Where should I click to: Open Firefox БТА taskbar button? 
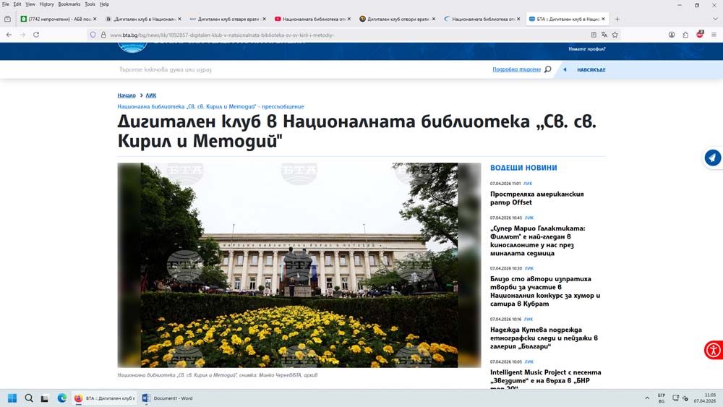pyautogui.click(x=105, y=398)
